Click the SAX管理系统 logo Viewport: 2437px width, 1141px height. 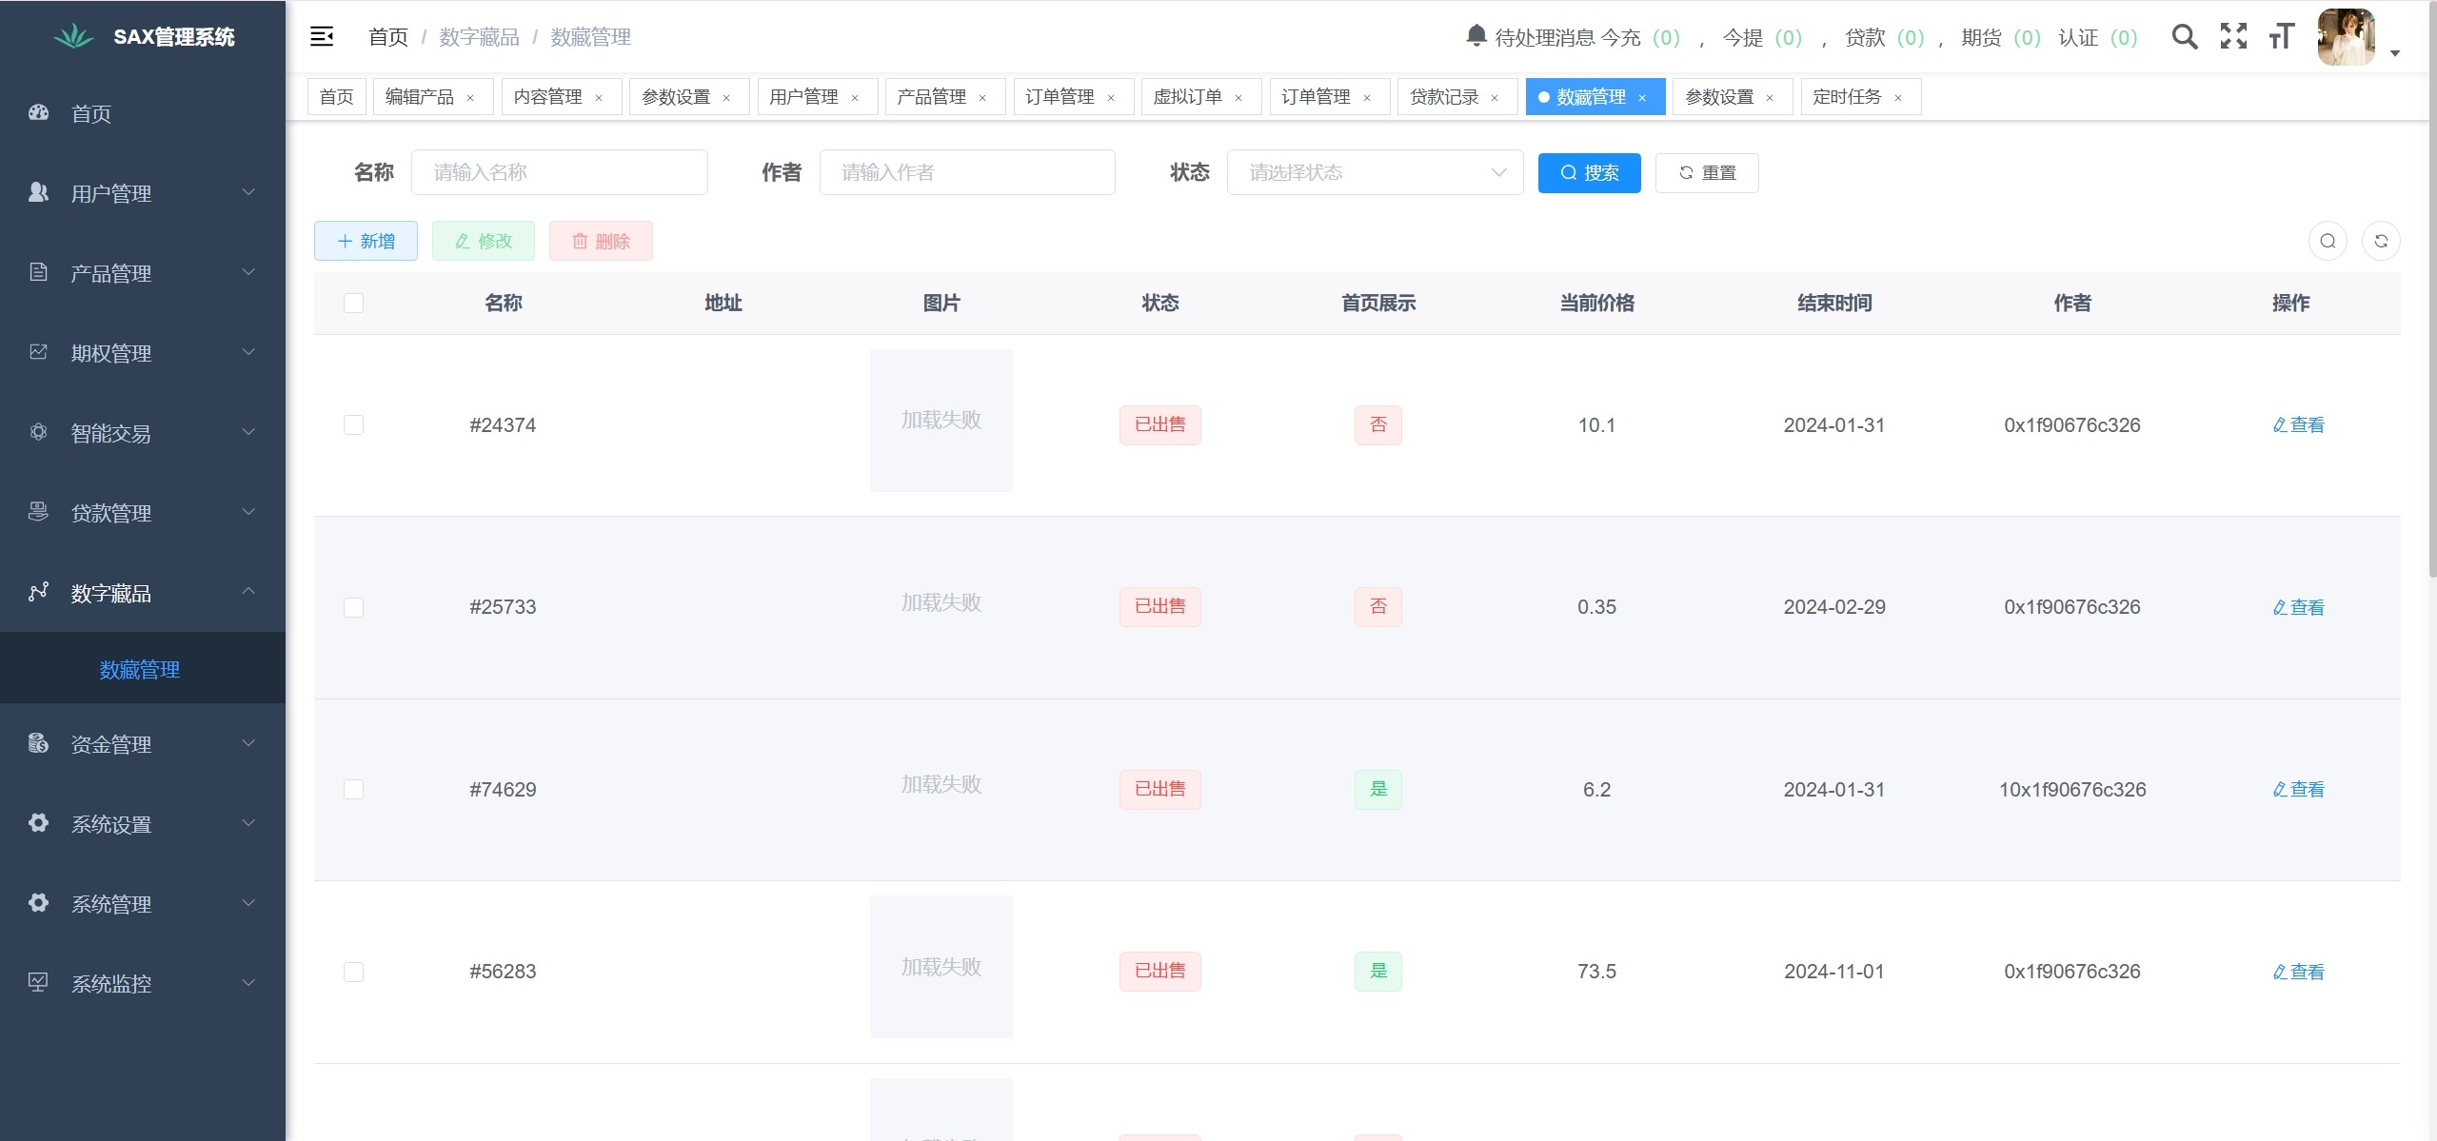143,37
